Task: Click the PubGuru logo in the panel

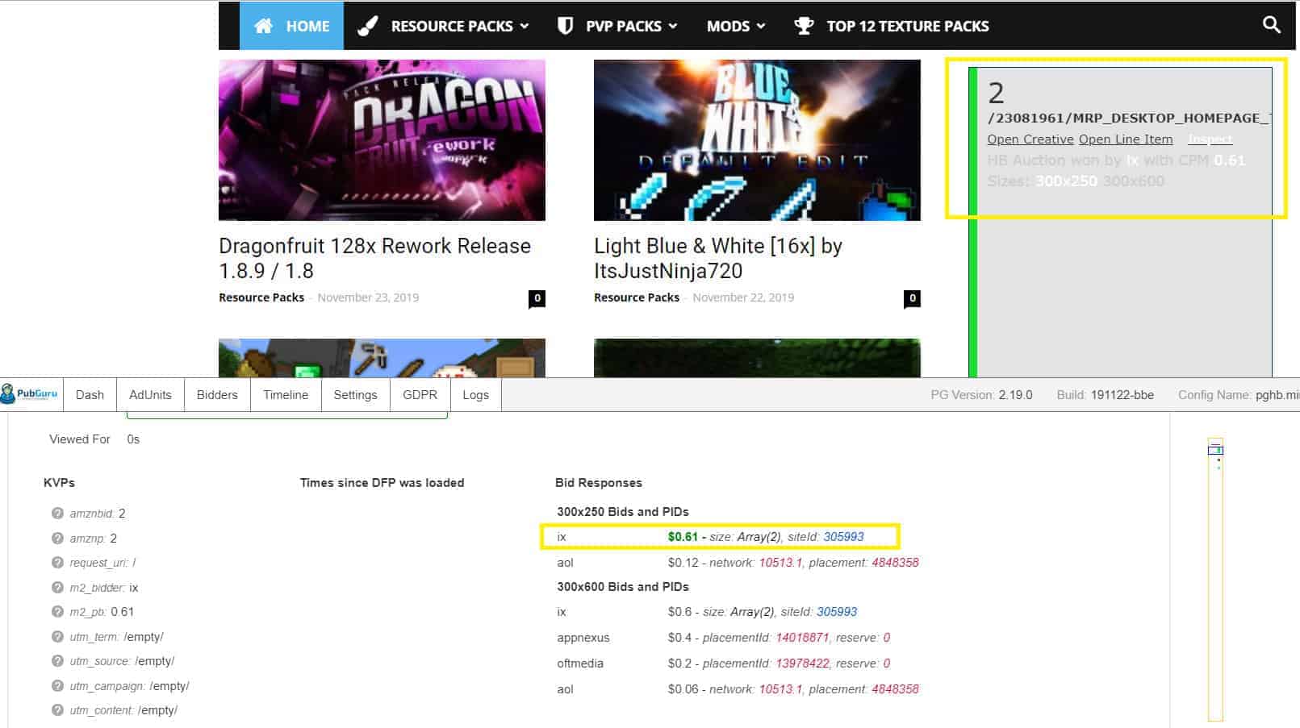Action: click(x=30, y=394)
